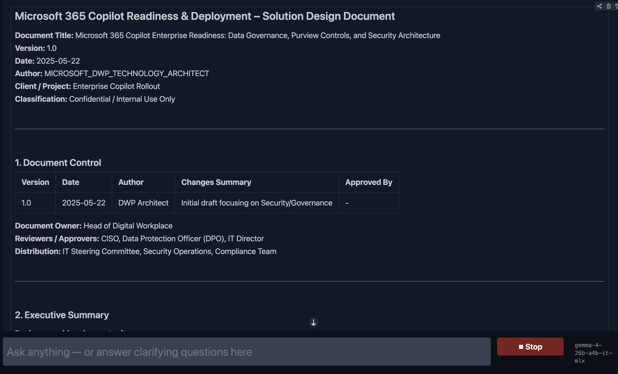This screenshot has height=374, width=618.
Task: Click the gemma-4-26b-a4b-it-mlx model label
Action: pos(593,353)
